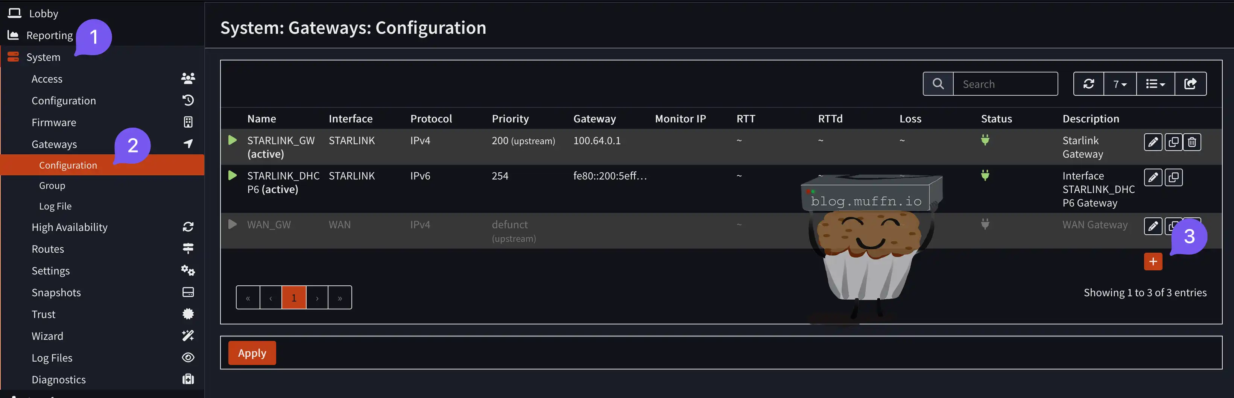
Task: Edit the STARLINK_DHCP6 gateway entry
Action: (1153, 178)
